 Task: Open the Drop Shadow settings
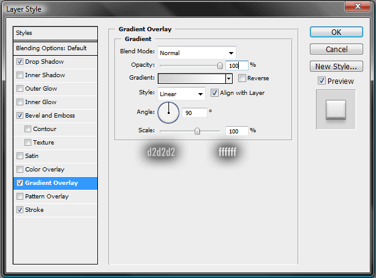(x=44, y=62)
